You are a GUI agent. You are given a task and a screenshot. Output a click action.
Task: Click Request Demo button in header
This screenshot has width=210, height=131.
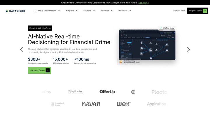197,11
